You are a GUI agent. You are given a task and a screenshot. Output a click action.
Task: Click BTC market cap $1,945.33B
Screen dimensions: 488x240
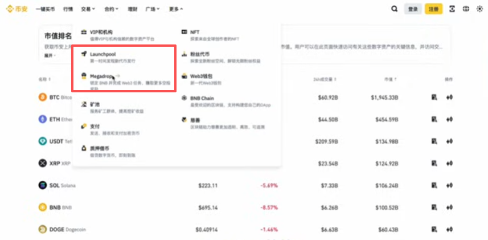384,97
